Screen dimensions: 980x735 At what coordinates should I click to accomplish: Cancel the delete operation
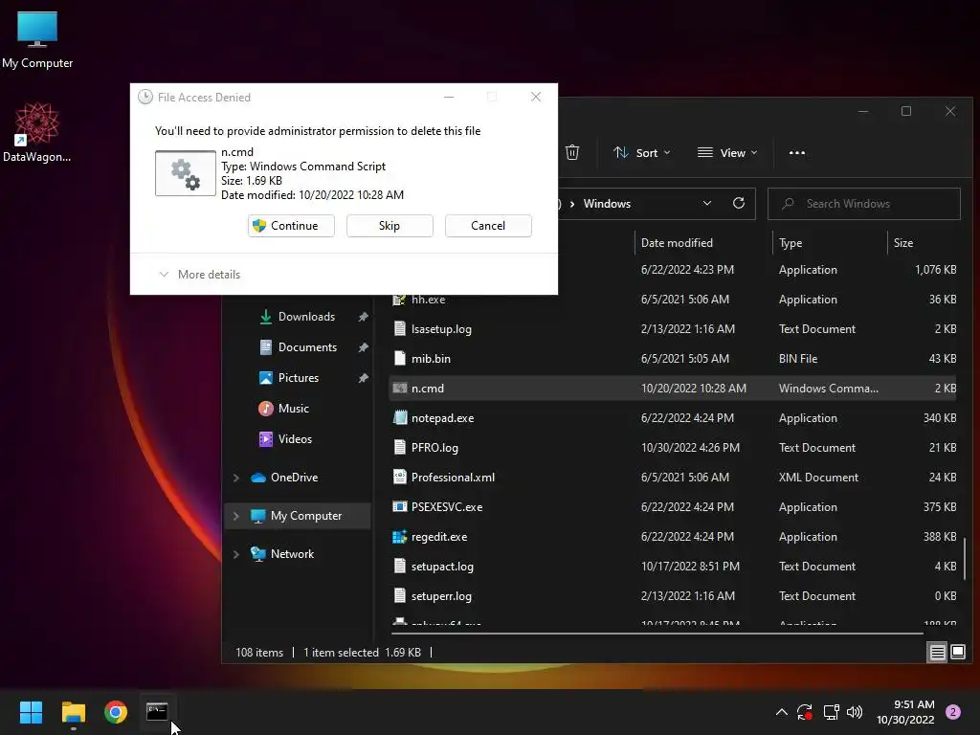click(488, 226)
